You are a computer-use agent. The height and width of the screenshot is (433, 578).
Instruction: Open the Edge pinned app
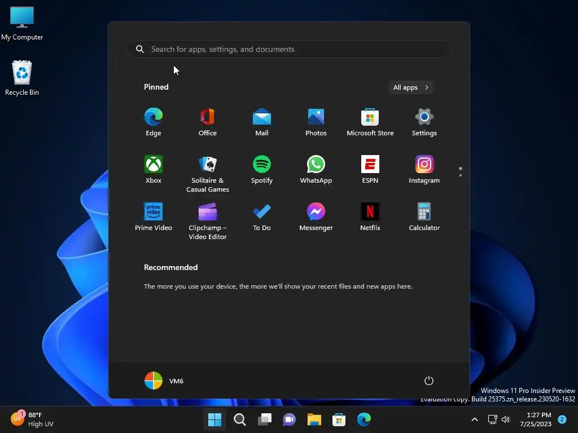(x=154, y=122)
